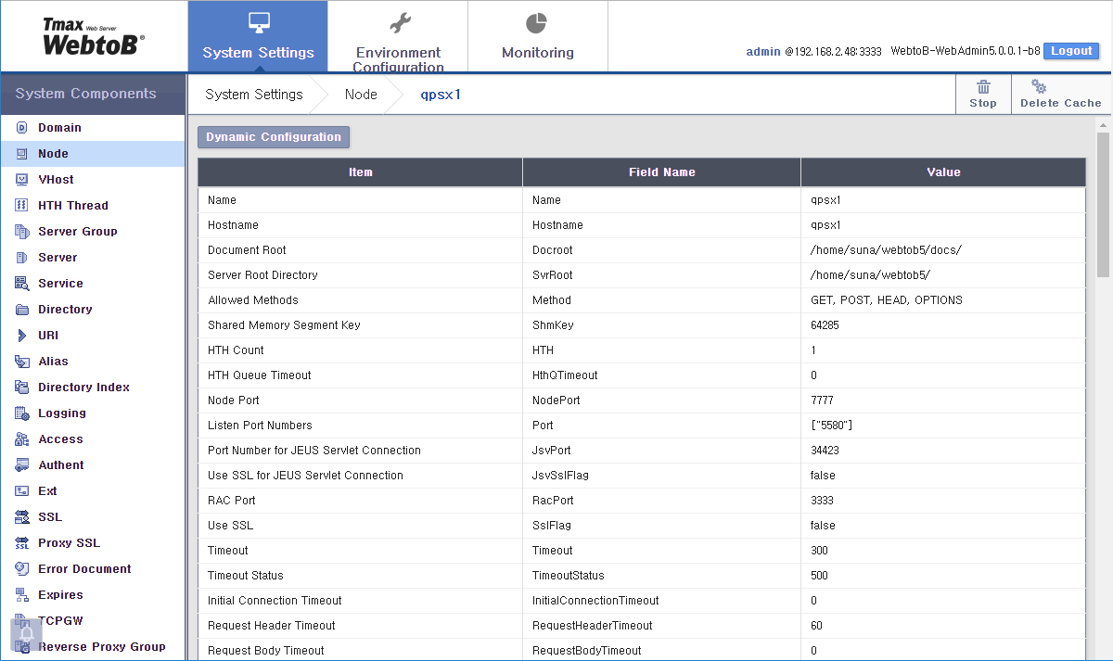Click the ShmKey value 64285
Image resolution: width=1113 pixels, height=661 pixels.
(825, 325)
